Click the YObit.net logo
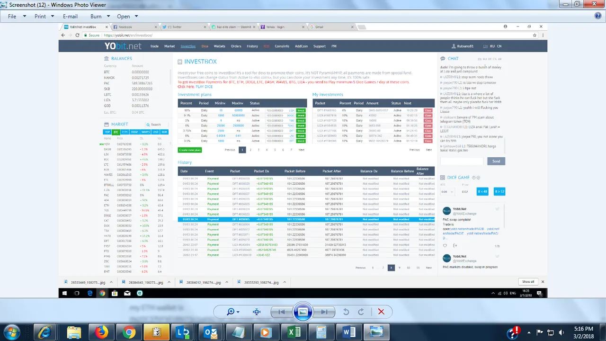606x341 pixels. tap(123, 46)
